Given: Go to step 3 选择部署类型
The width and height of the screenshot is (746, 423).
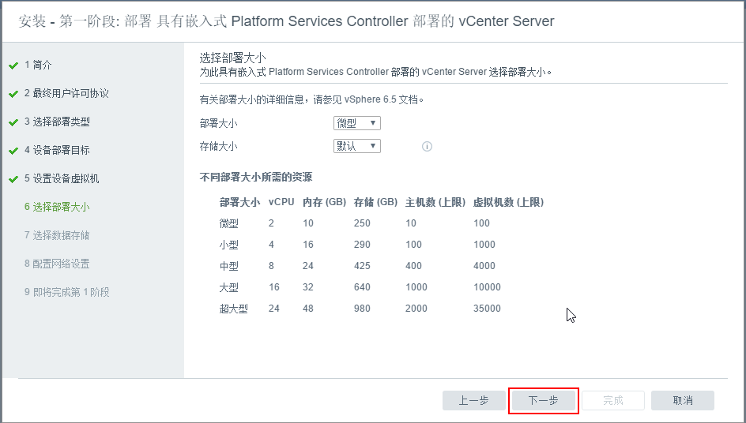Looking at the screenshot, I should click(57, 122).
